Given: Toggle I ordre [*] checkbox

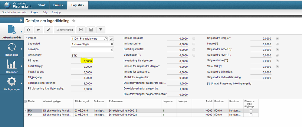Looking at the screenshot, I should pyautogui.click(x=277, y=44).
